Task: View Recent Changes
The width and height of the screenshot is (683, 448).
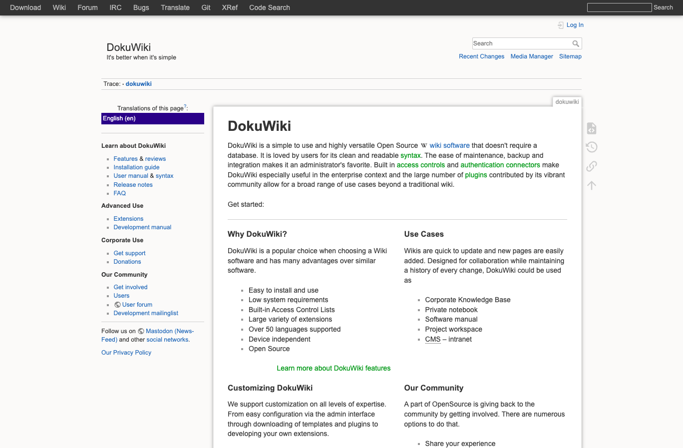Action: 481,56
